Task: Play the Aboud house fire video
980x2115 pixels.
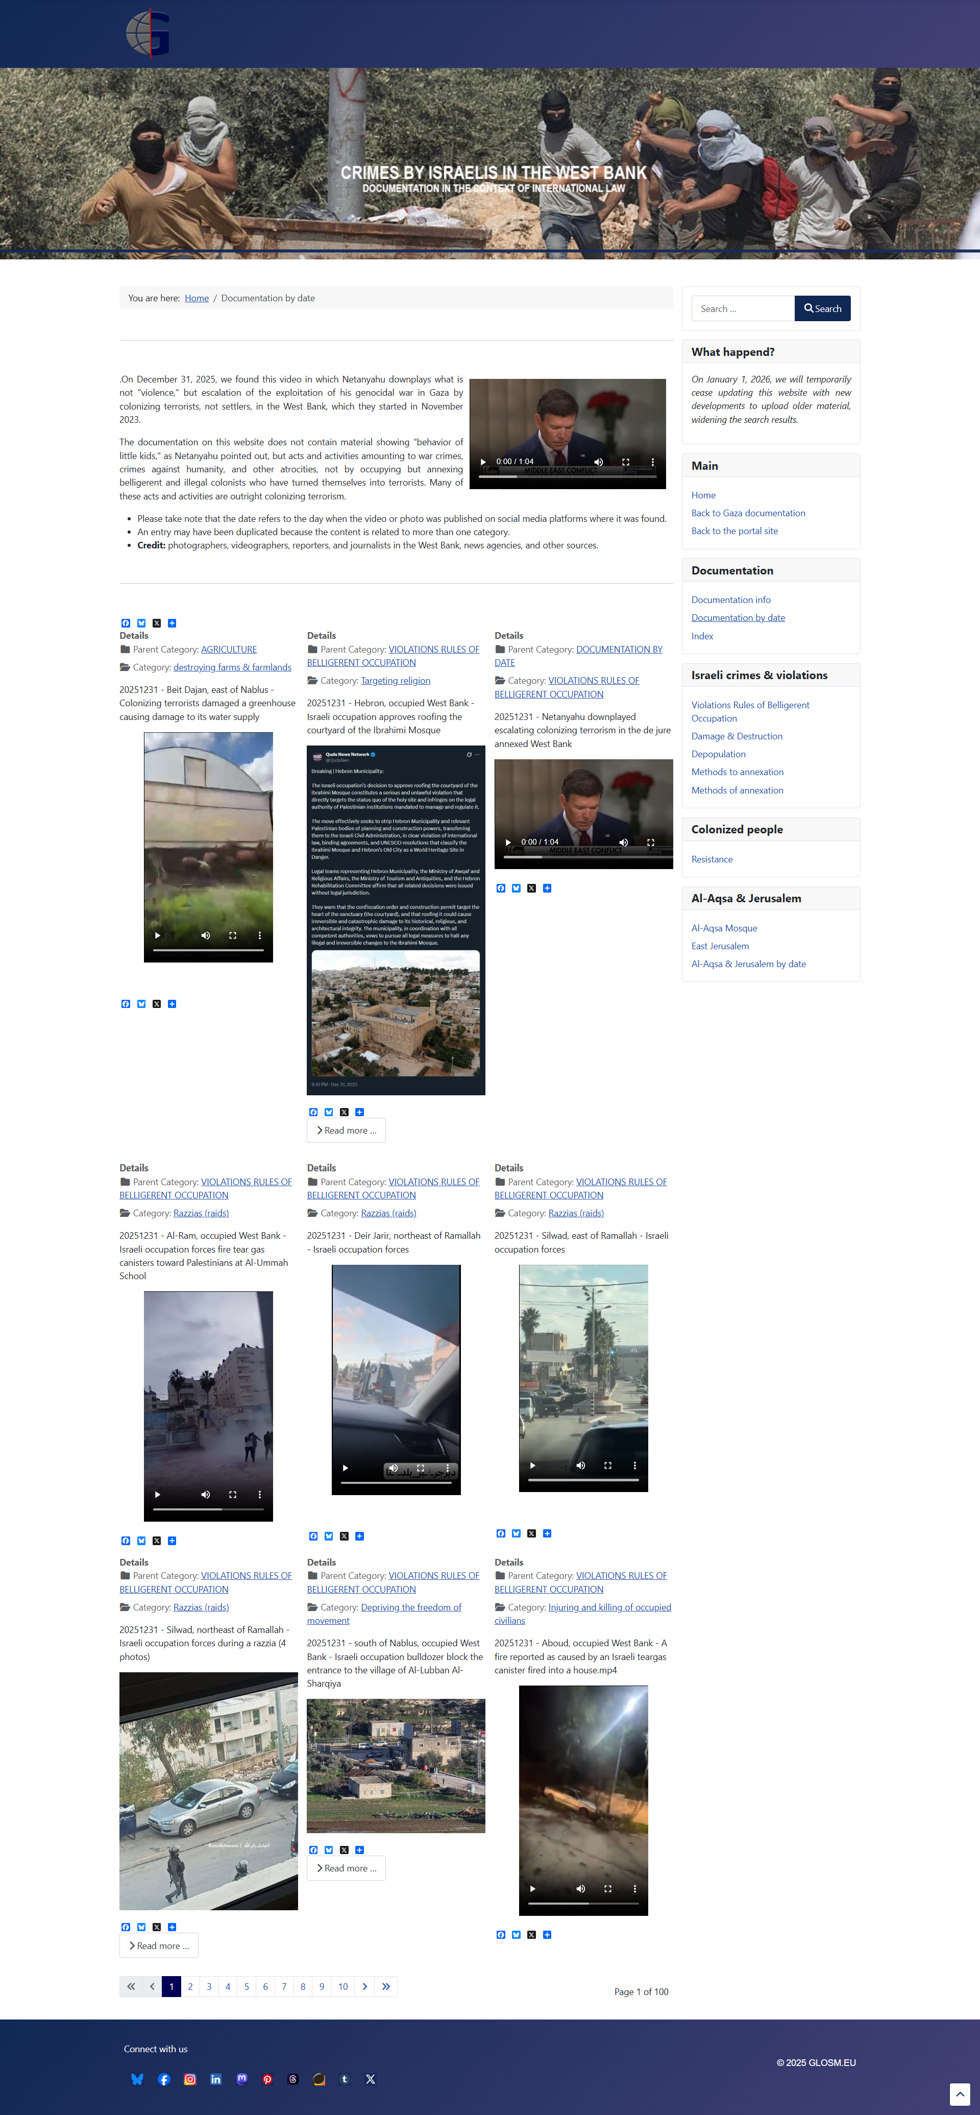Action: pyautogui.click(x=533, y=1888)
